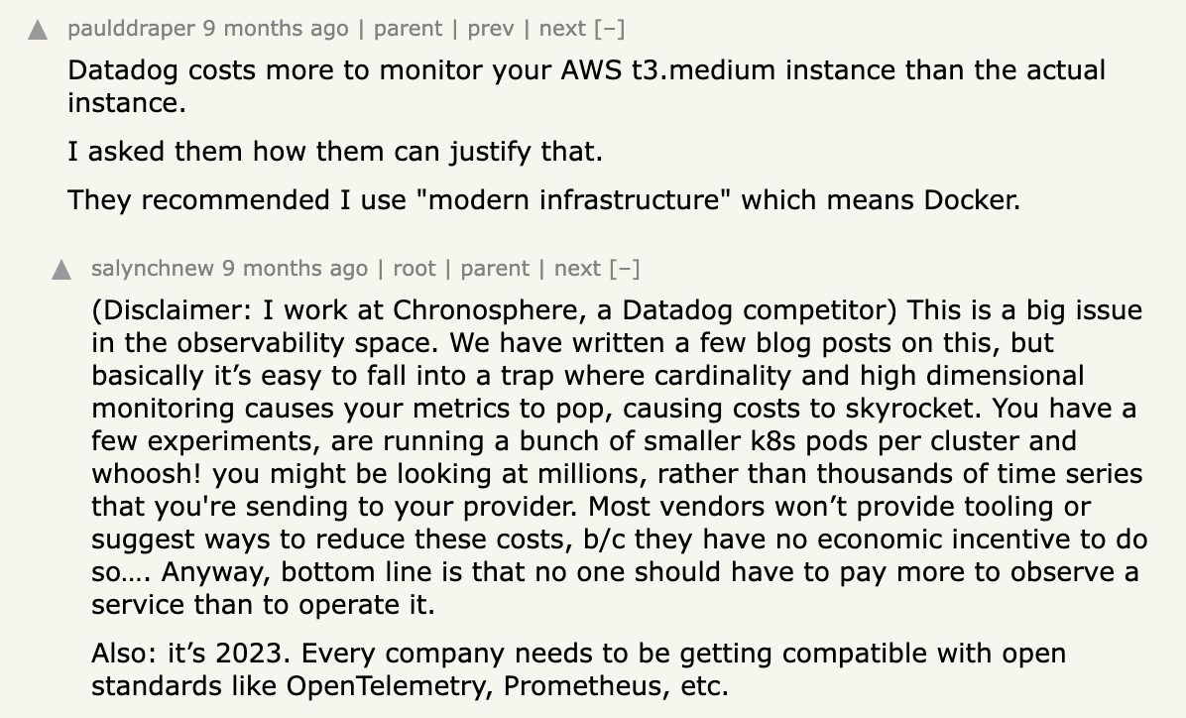Open salynchnew's user profile
The height and width of the screenshot is (718, 1186).
click(x=152, y=268)
